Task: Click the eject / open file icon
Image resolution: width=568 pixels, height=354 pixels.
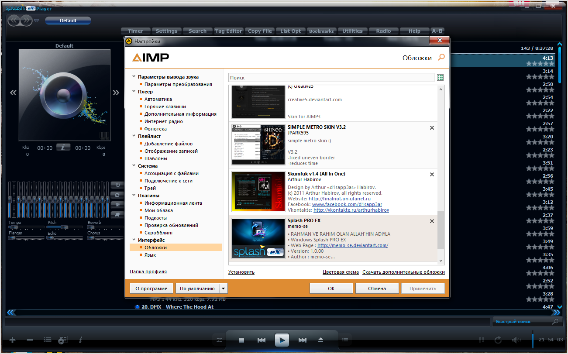Action: pyautogui.click(x=320, y=340)
